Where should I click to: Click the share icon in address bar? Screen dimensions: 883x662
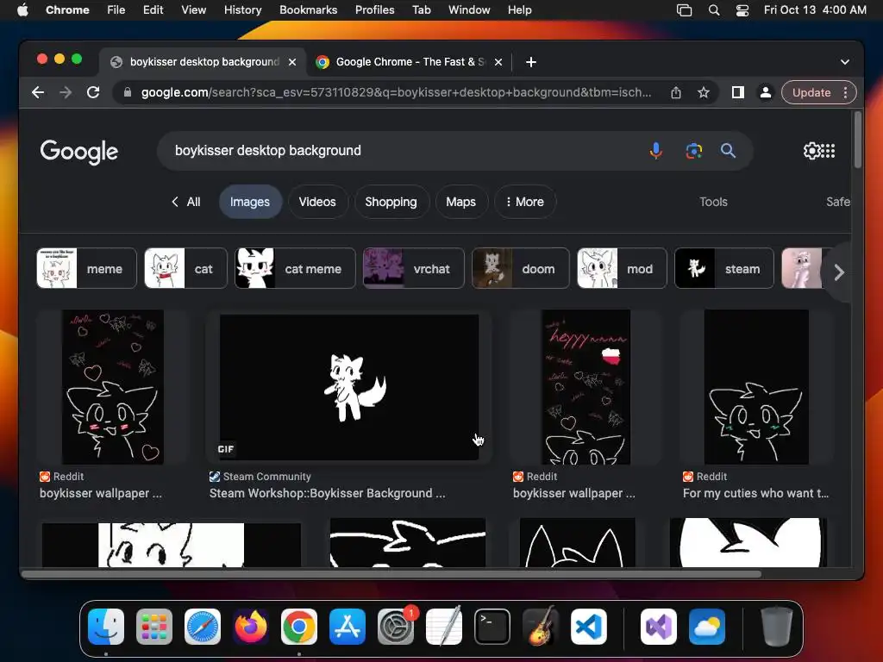(x=676, y=92)
